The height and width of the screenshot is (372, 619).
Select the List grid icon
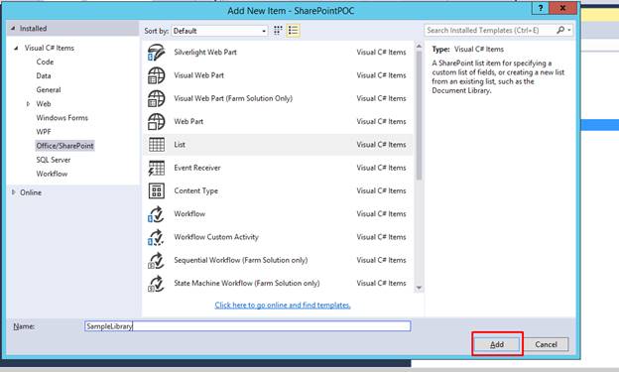click(157, 145)
